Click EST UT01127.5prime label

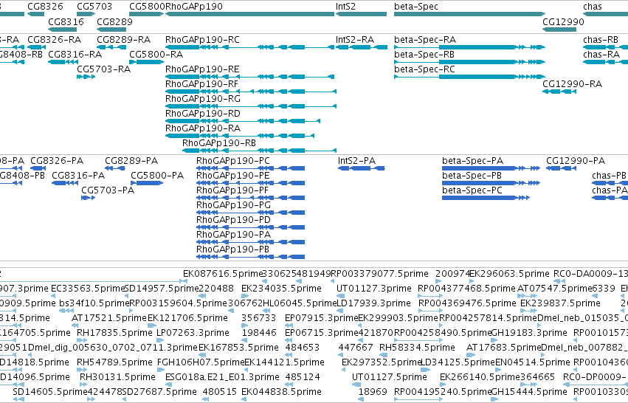click(x=390, y=378)
